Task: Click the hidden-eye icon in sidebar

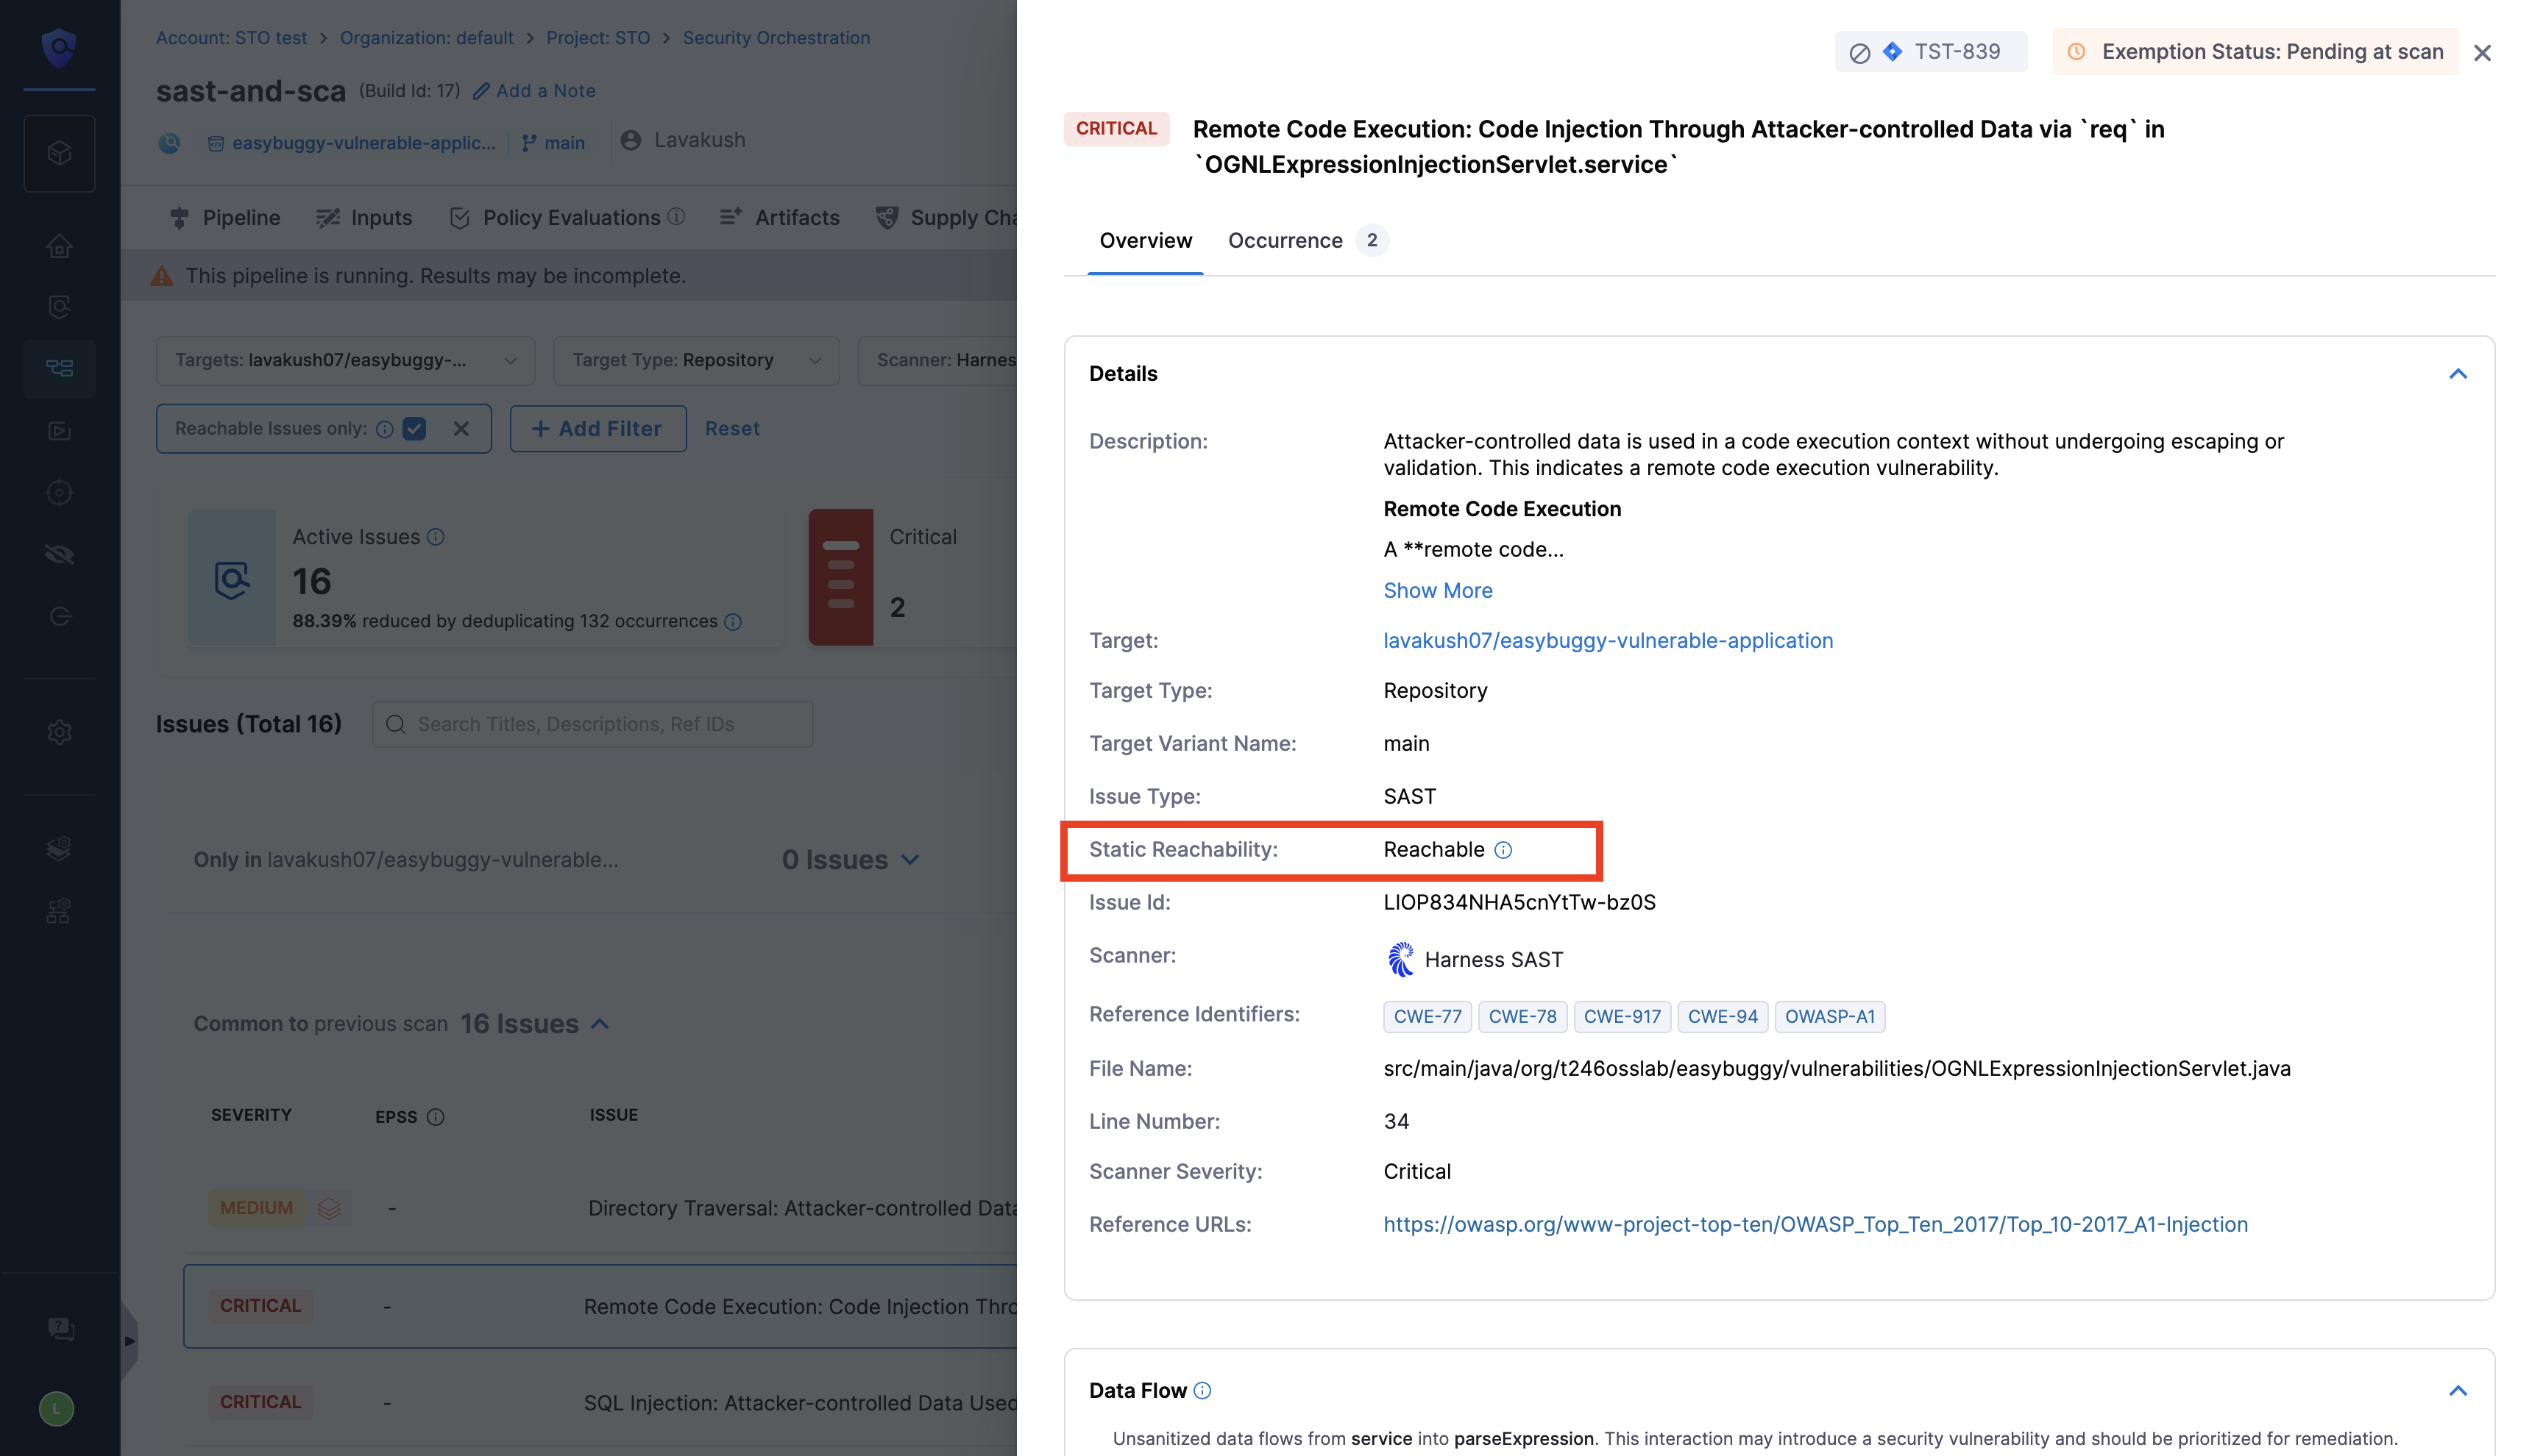Action: [59, 555]
